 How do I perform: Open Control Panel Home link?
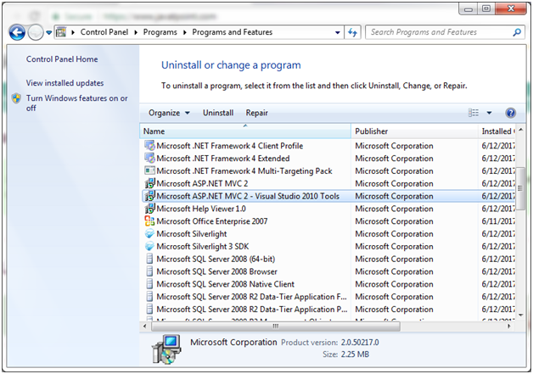(62, 59)
